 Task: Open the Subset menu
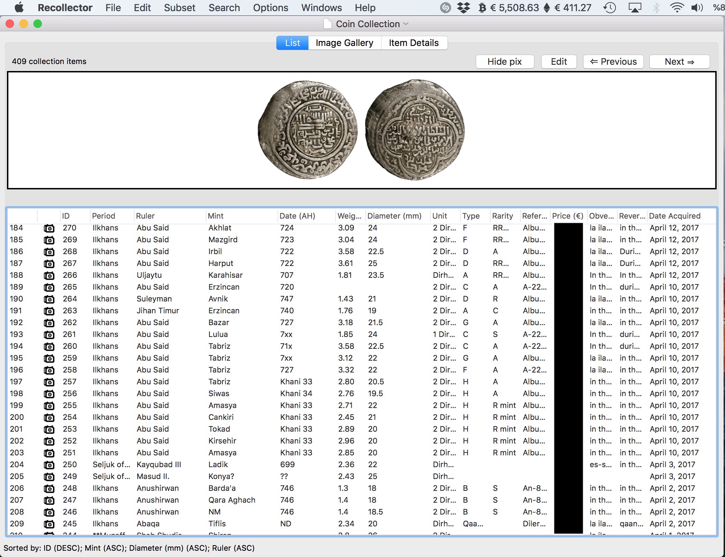(180, 8)
